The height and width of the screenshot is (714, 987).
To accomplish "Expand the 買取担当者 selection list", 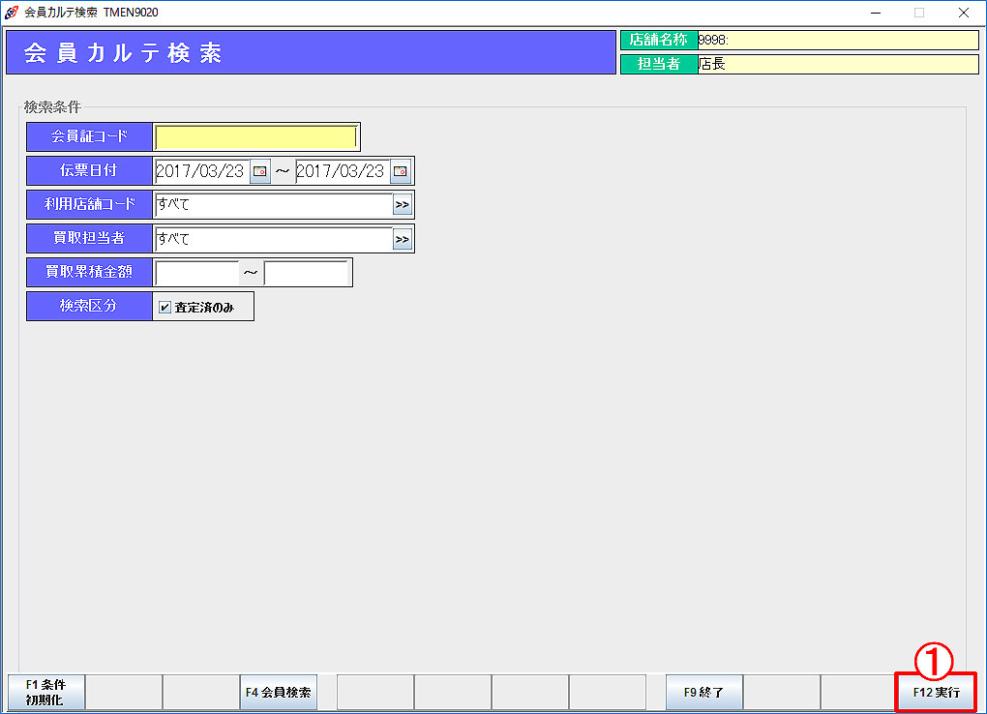I will coord(403,239).
